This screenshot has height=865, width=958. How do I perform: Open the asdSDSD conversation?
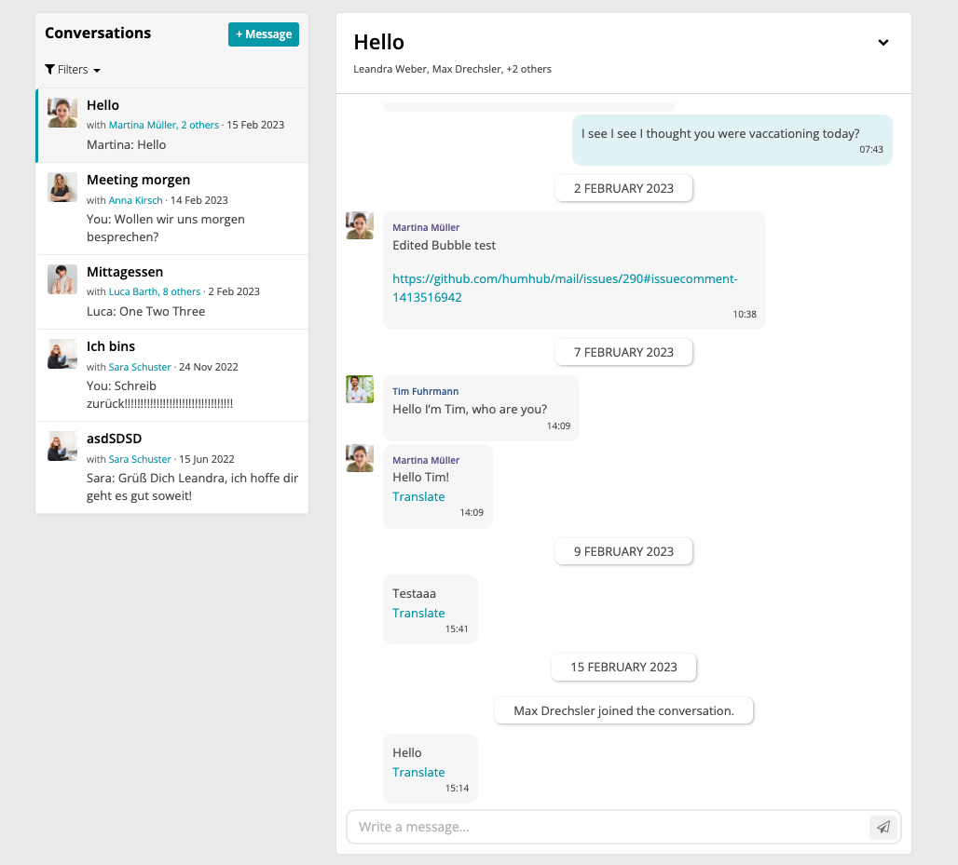click(x=172, y=467)
